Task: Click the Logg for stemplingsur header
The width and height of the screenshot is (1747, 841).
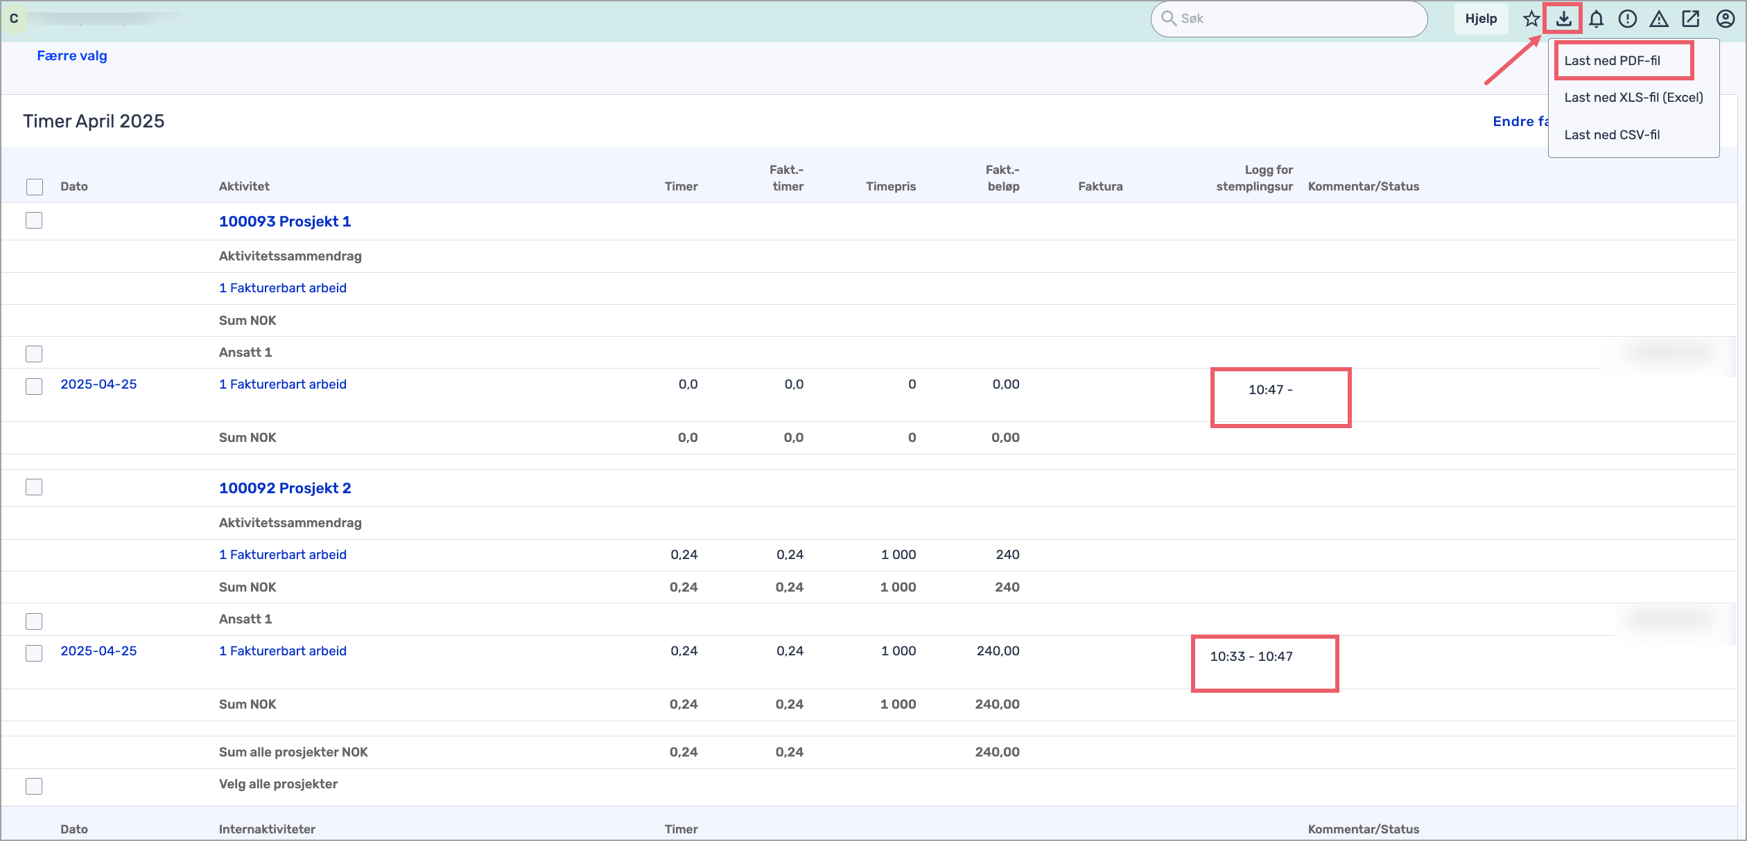Action: [1255, 178]
